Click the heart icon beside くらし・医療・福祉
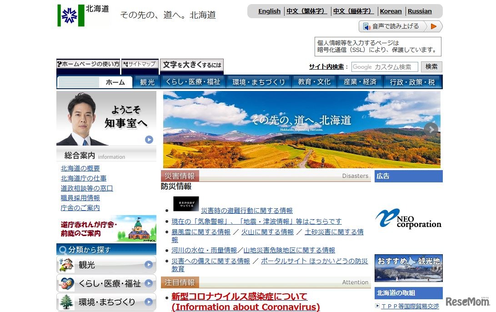Viewport: 496px width, 312px height. pyautogui.click(x=66, y=283)
